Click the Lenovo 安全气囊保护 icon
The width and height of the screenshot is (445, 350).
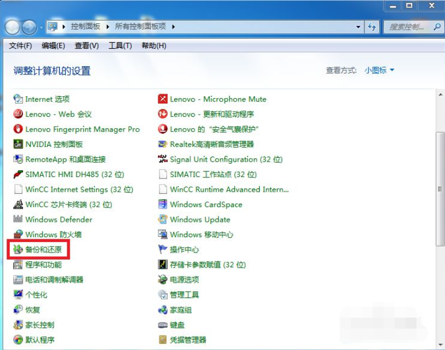163,129
